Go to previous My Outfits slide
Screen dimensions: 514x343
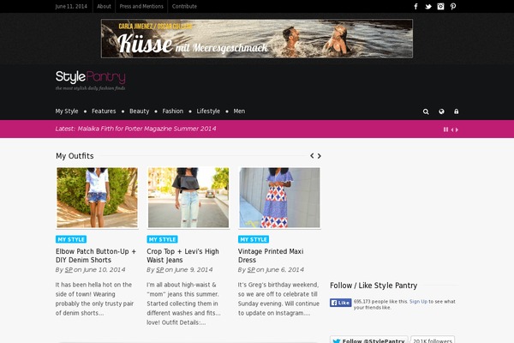tap(312, 155)
